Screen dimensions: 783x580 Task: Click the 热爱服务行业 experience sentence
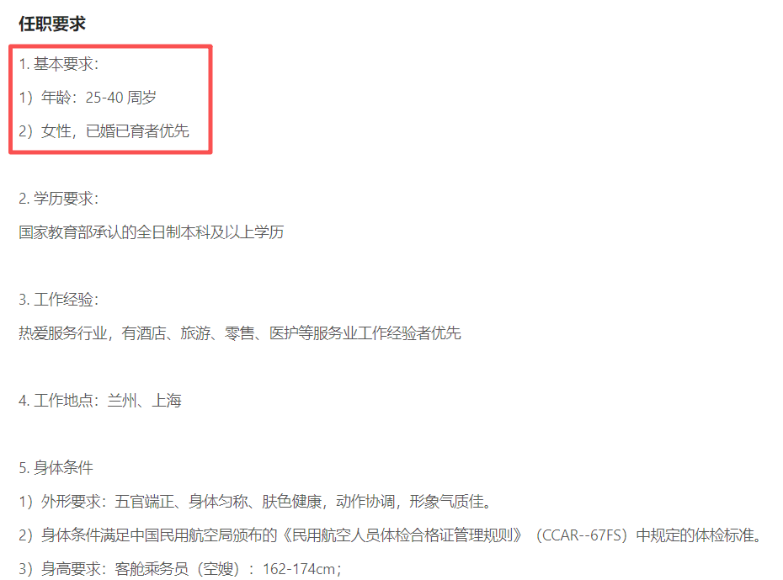click(240, 333)
